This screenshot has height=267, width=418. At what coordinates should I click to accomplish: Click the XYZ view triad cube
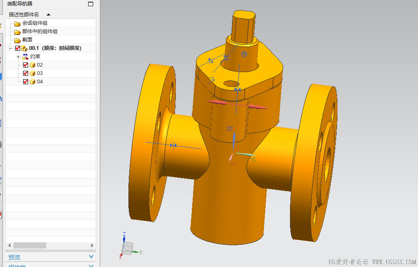coord(128,249)
